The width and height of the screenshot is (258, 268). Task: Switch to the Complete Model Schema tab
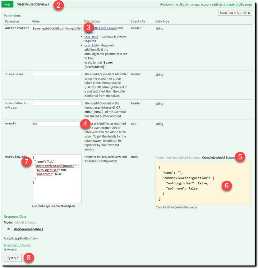(x=219, y=158)
